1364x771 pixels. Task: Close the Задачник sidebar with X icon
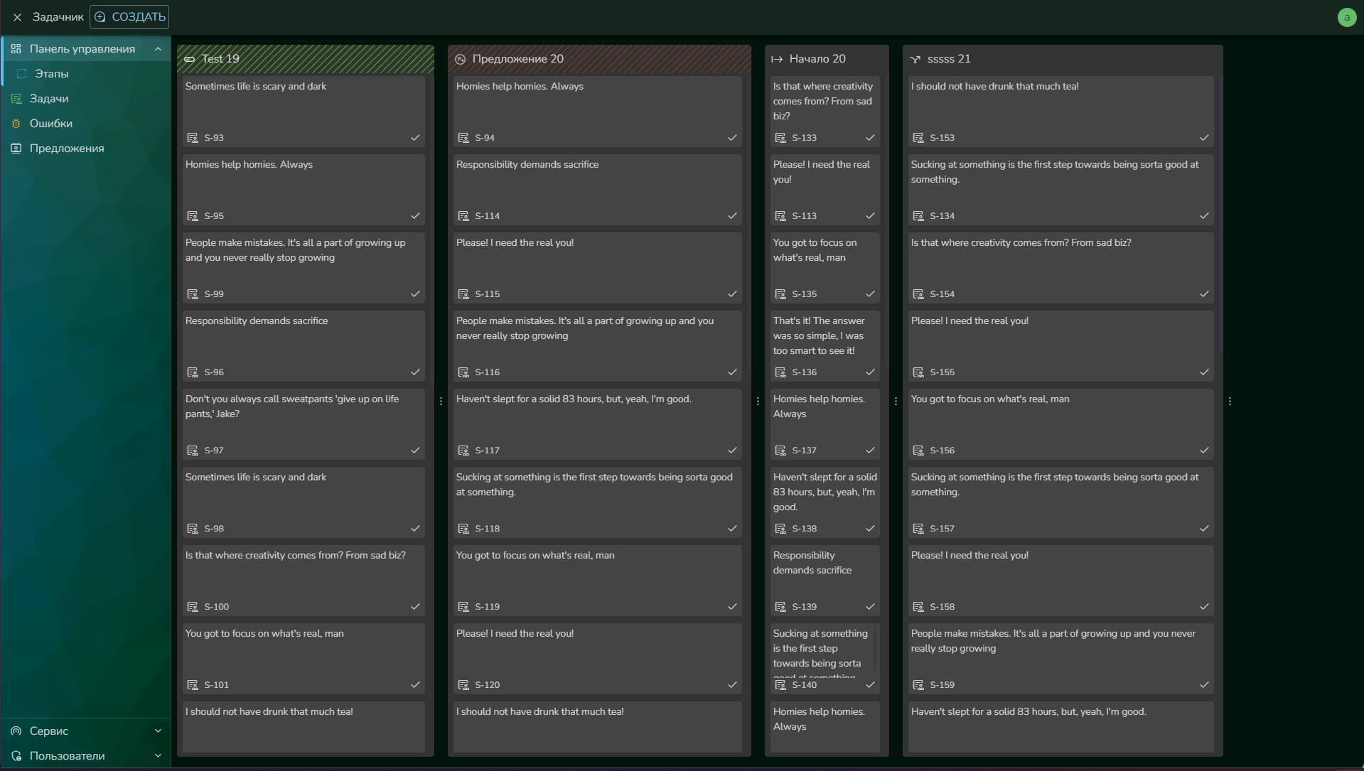(17, 17)
